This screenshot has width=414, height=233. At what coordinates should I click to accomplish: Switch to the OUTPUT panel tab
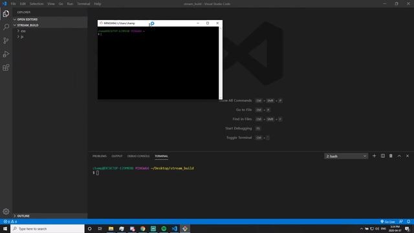(117, 156)
